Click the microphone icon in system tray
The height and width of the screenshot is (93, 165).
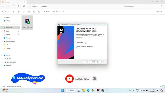pyautogui.click(x=130, y=90)
